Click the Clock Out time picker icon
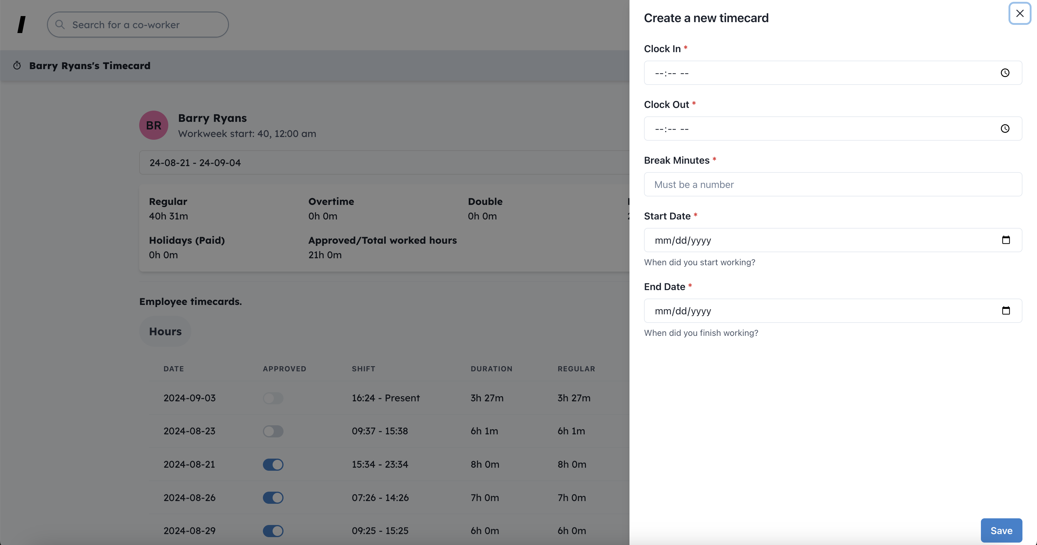1037x545 pixels. 1005,129
